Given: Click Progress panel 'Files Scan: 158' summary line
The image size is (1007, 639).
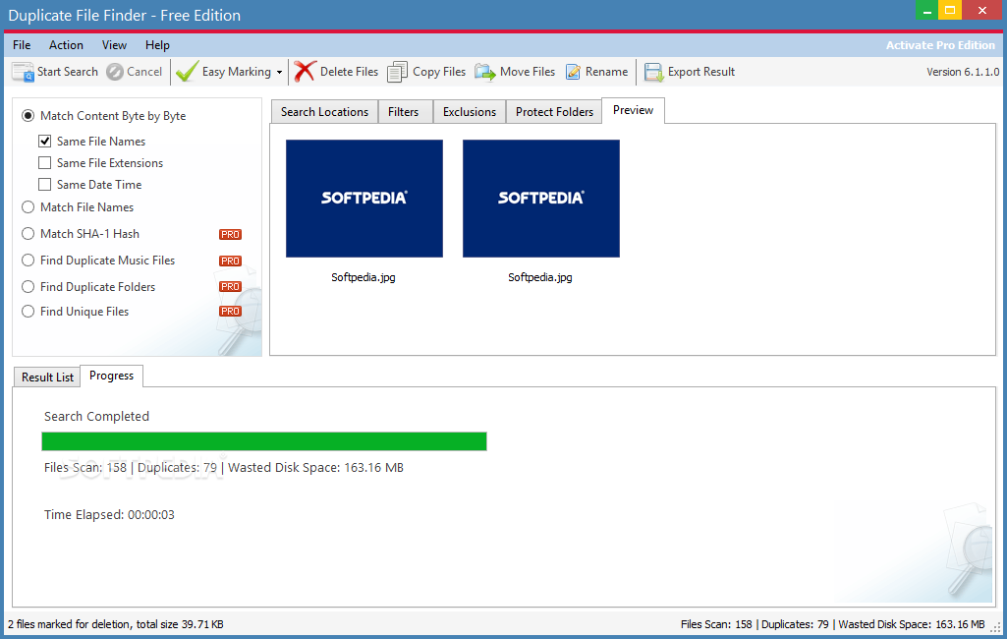Looking at the screenshot, I should coord(223,468).
